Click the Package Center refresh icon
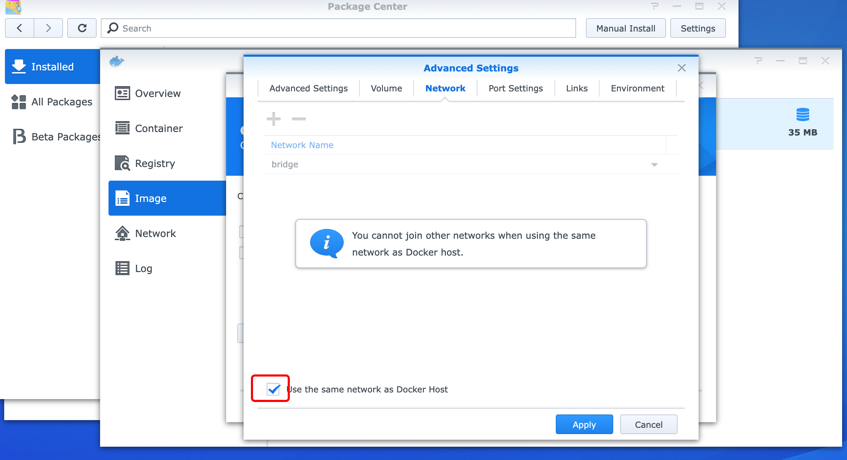Viewport: 847px width, 460px height. [x=82, y=28]
